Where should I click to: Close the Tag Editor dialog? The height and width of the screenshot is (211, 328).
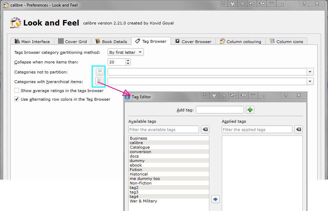(x=299, y=95)
